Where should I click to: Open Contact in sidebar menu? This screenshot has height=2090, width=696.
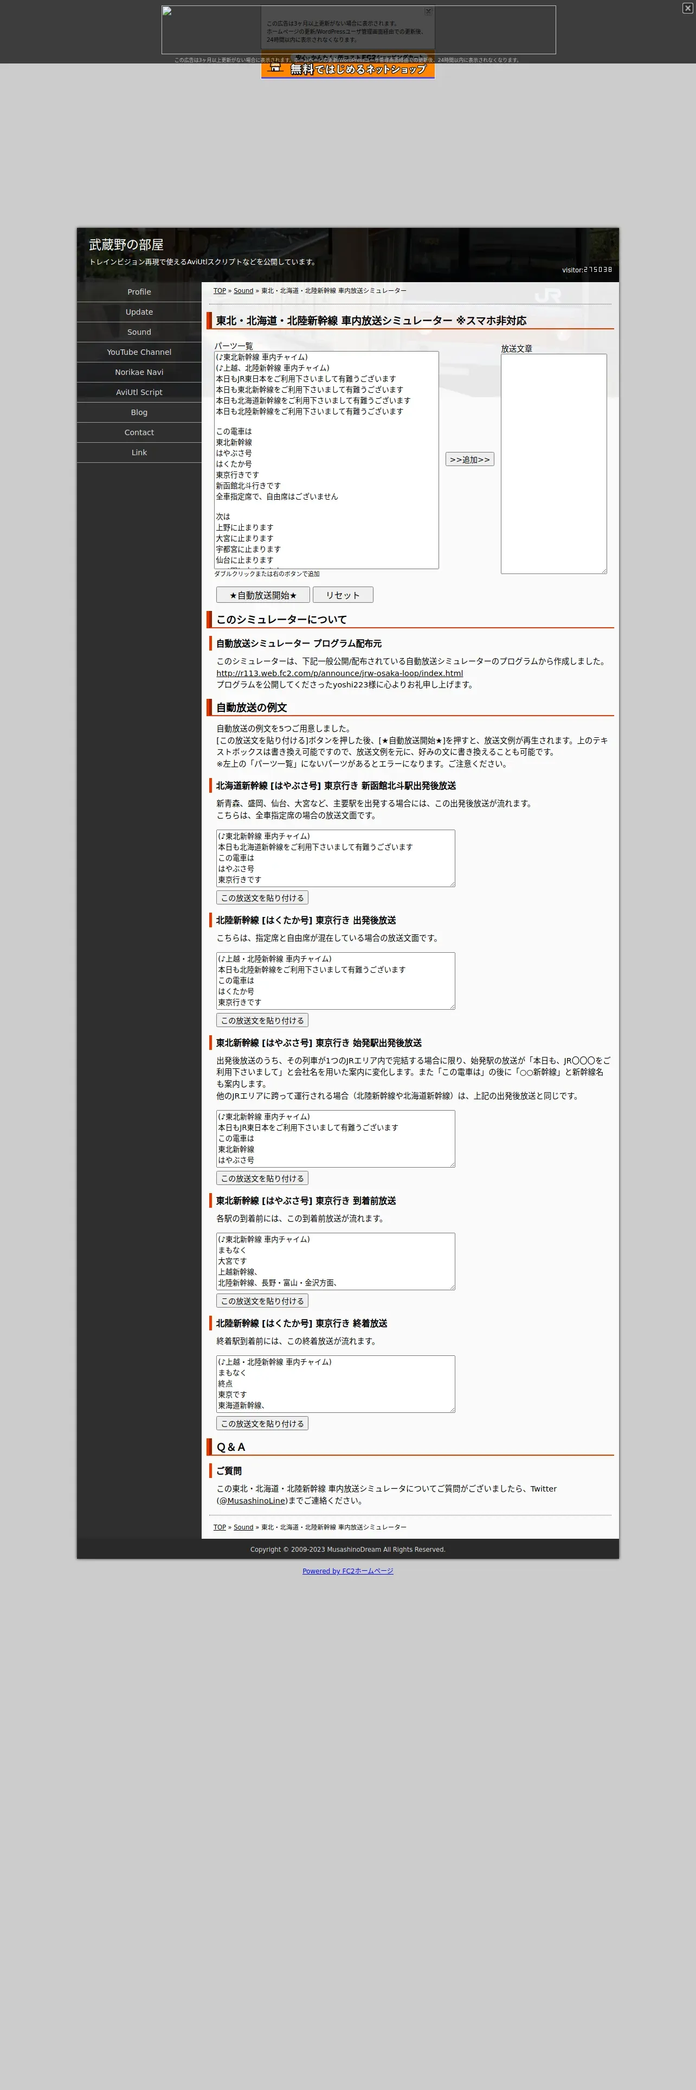(x=139, y=432)
